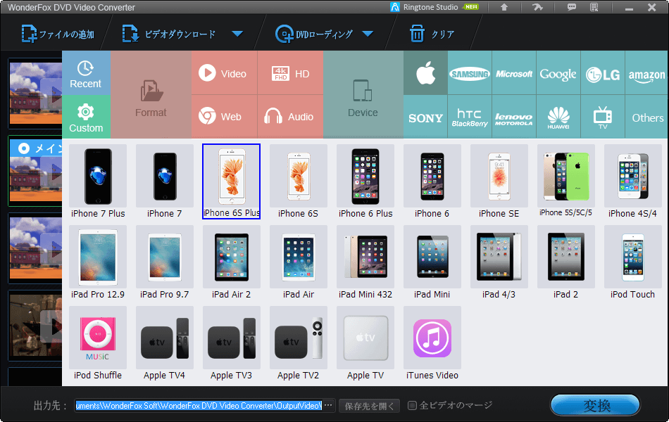
Task: Open the Sony devices tab
Action: [425, 117]
